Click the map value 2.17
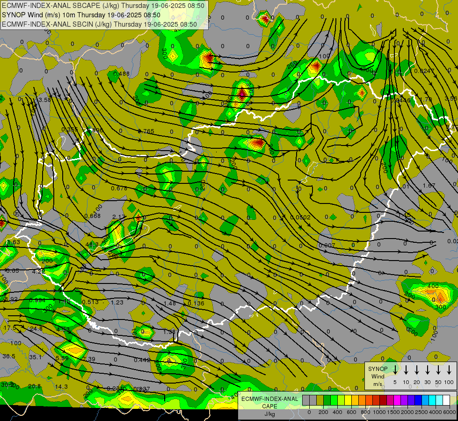 pyautogui.click(x=119, y=217)
